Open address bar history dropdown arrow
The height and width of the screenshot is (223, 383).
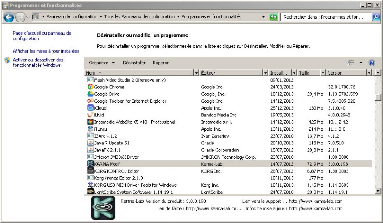click(x=264, y=17)
